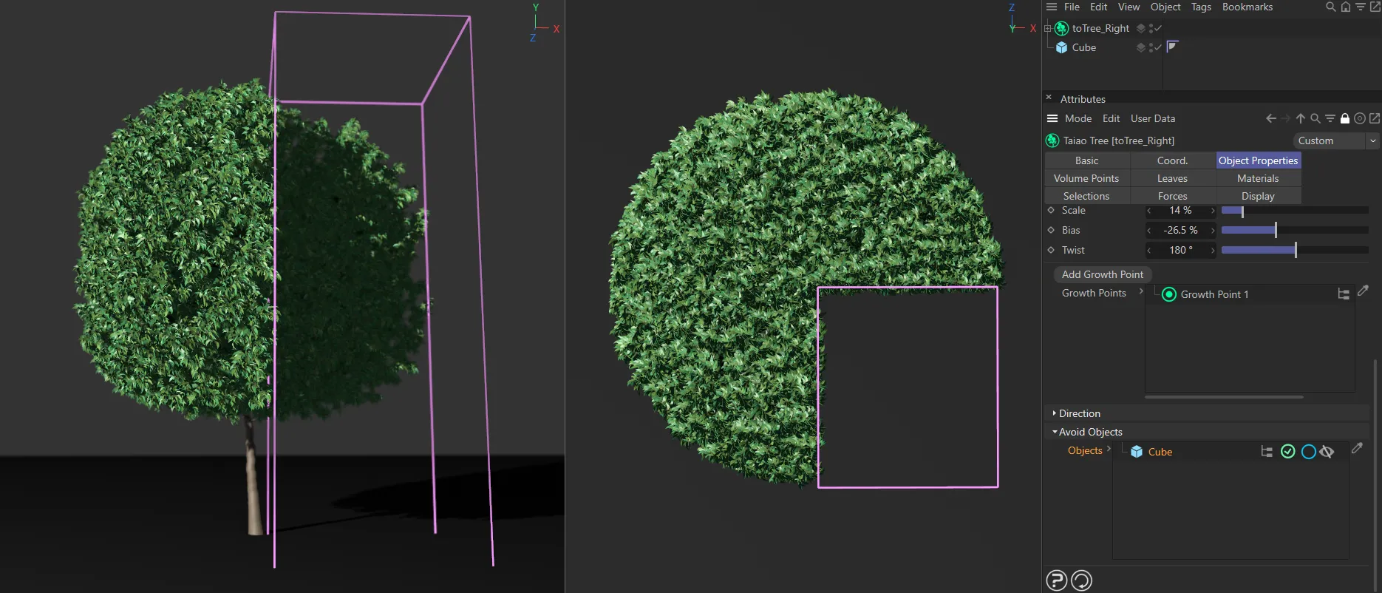
Task: Switch to the Leaves tab
Action: (1172, 178)
